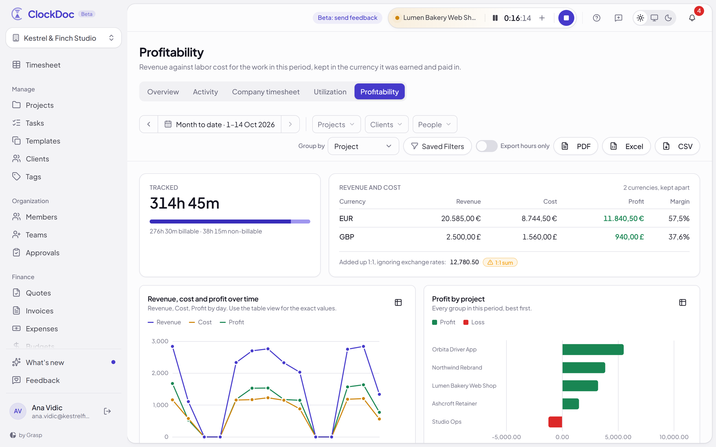Log out using the sign-out icon

click(107, 411)
